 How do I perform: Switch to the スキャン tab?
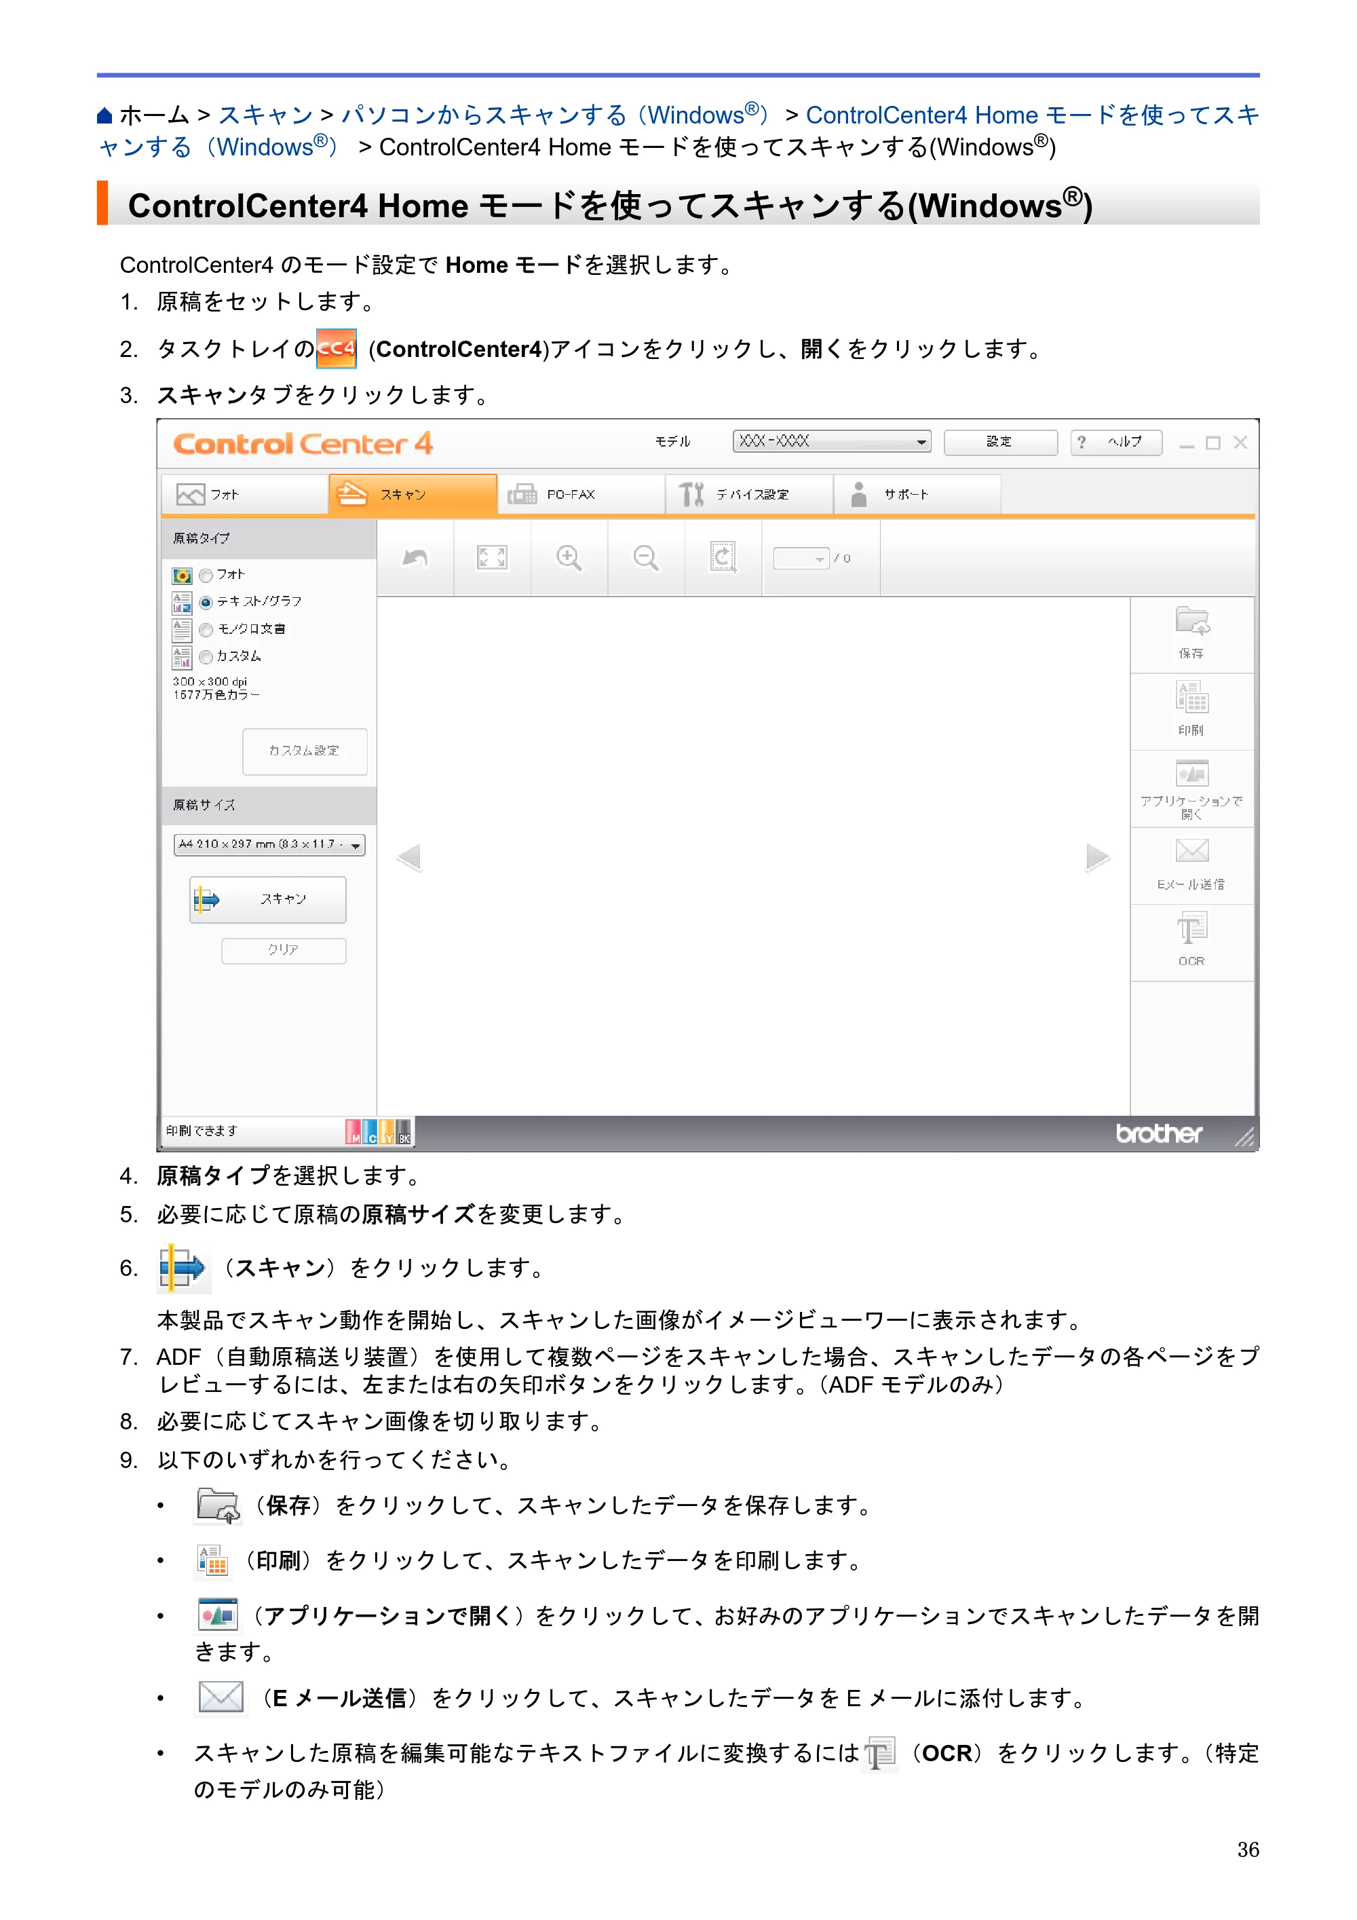413,494
